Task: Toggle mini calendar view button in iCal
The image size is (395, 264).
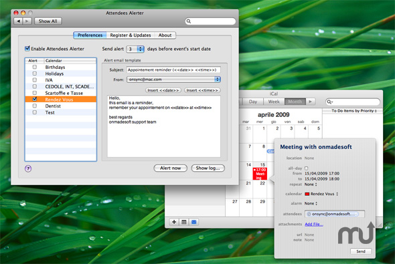Action: [x=184, y=222]
